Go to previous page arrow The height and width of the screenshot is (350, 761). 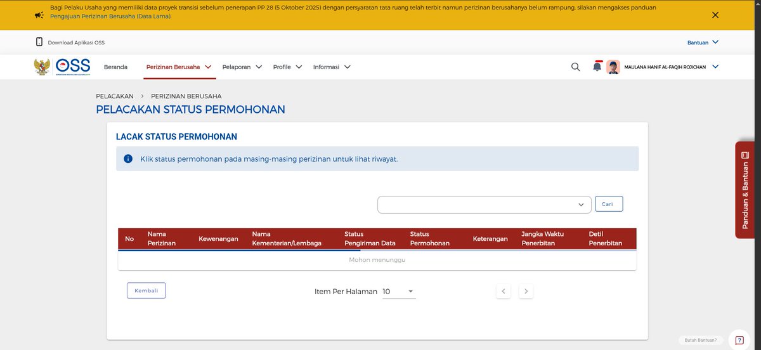[x=503, y=292]
